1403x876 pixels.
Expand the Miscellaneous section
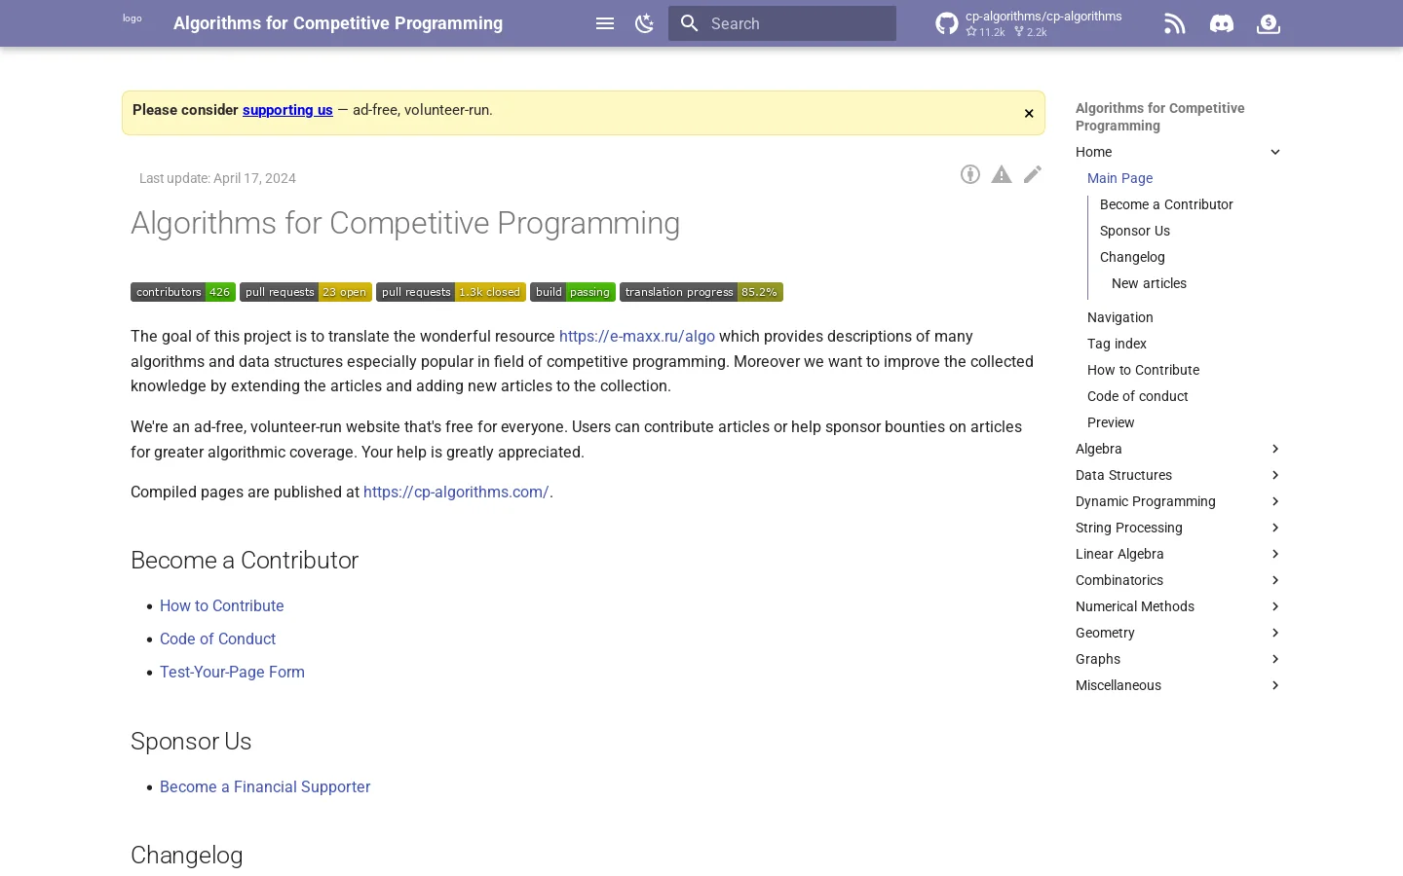[1275, 685]
